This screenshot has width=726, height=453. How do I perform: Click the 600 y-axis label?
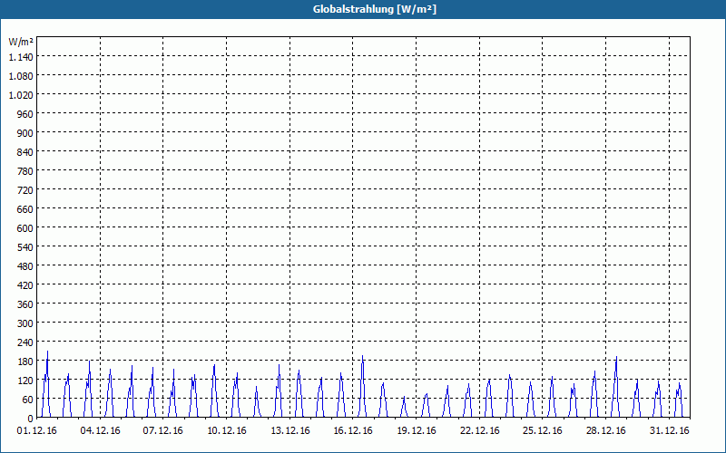25,228
